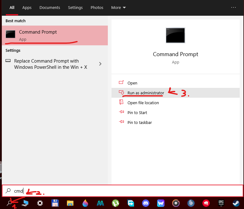Open the blue circular ring app on taskbar
This screenshot has height=209, width=244.
(191, 203)
